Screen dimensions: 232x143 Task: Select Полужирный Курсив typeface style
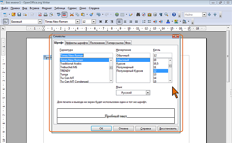point(133,71)
